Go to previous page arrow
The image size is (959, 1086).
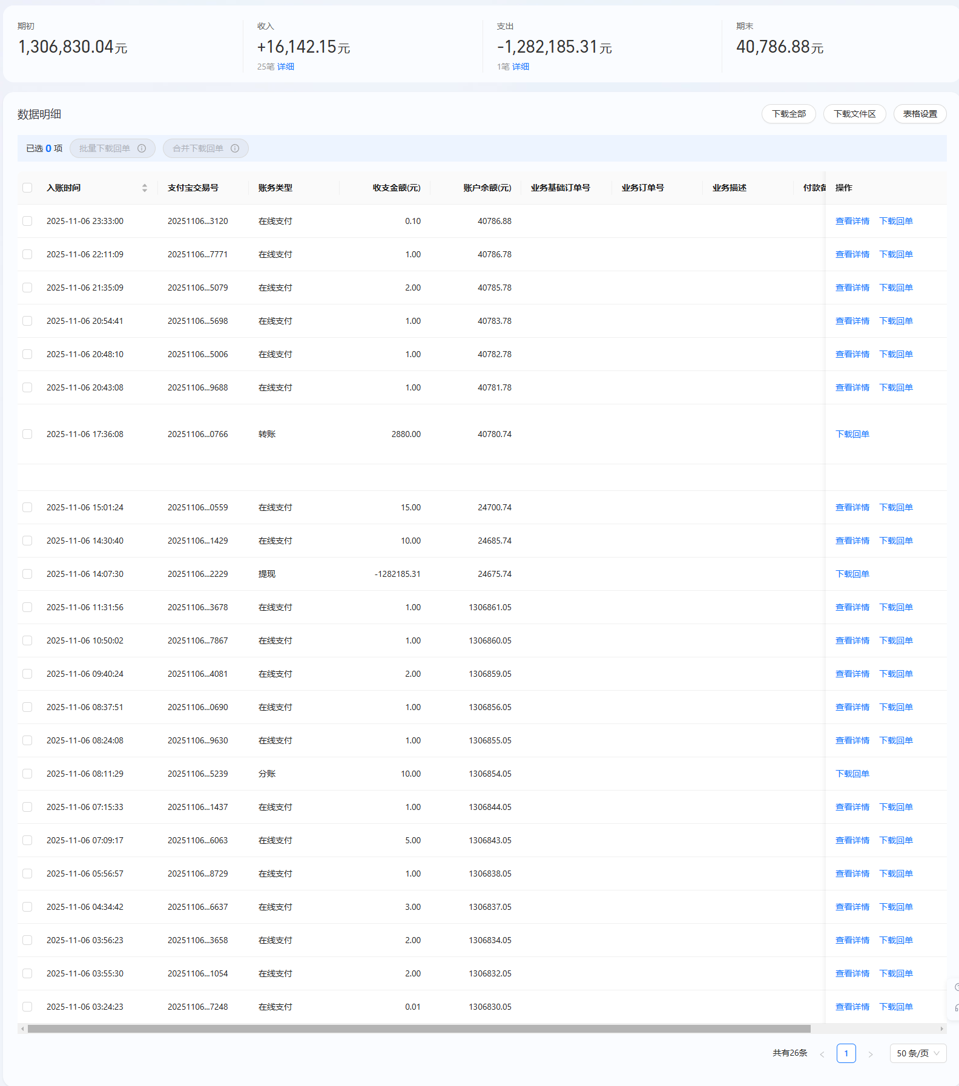(x=822, y=1054)
